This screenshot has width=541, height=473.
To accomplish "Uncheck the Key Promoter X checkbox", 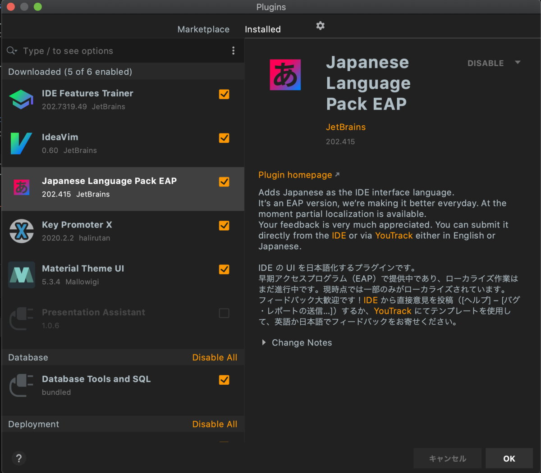I will click(x=224, y=225).
